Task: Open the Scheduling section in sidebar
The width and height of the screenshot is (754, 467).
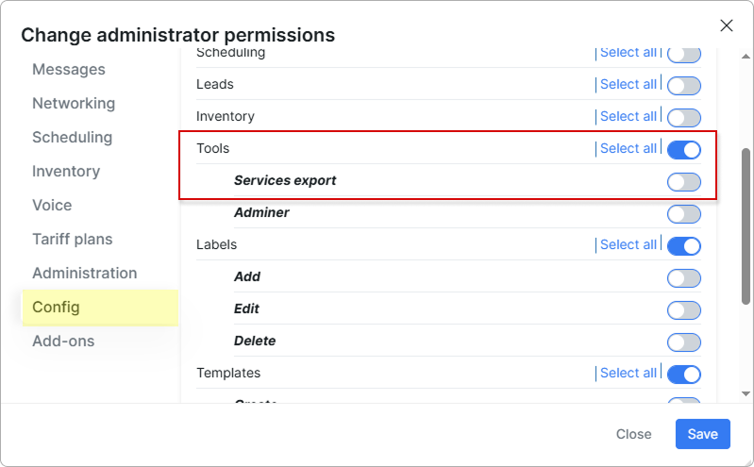Action: click(72, 137)
